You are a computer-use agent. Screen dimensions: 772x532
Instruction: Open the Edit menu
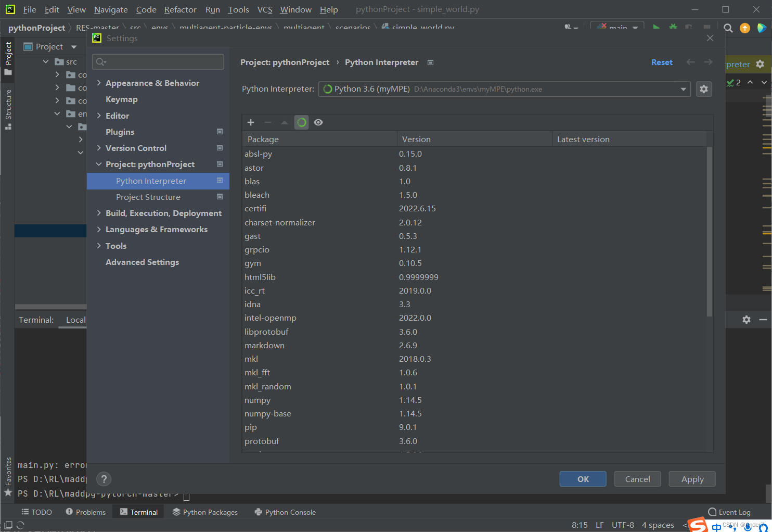pyautogui.click(x=52, y=9)
